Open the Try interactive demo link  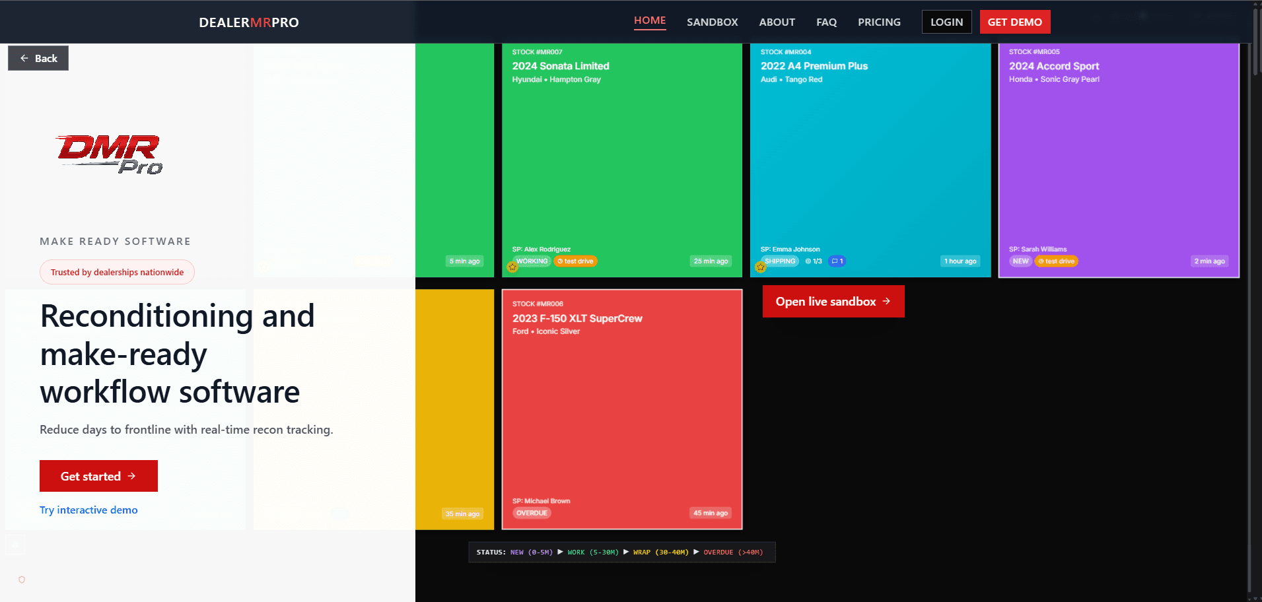tap(88, 510)
